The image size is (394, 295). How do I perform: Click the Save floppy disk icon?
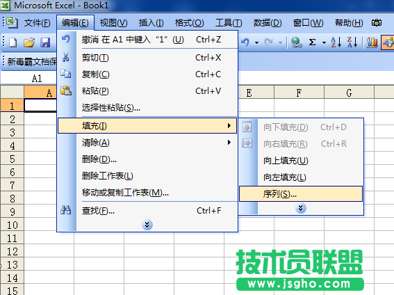tap(45, 42)
